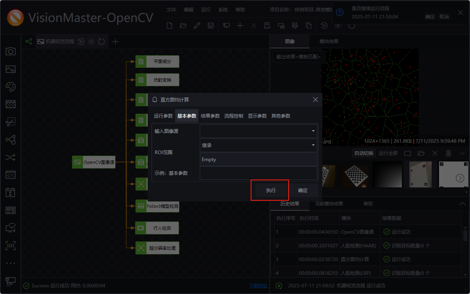Click the new project icon in top toolbar

coord(169,25)
